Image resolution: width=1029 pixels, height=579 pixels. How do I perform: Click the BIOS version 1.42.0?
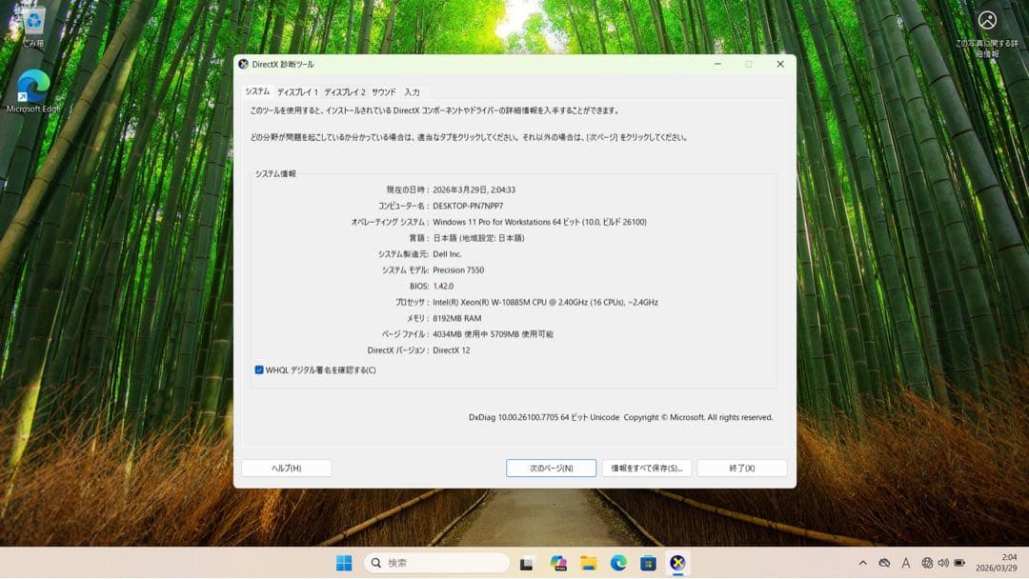tap(443, 287)
